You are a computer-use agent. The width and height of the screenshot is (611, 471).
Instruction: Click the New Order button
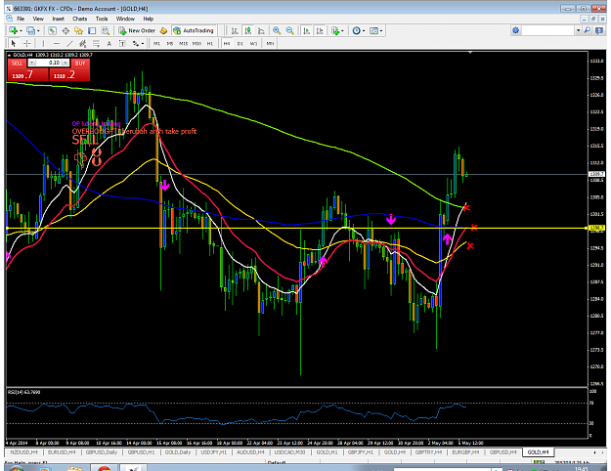pos(137,30)
